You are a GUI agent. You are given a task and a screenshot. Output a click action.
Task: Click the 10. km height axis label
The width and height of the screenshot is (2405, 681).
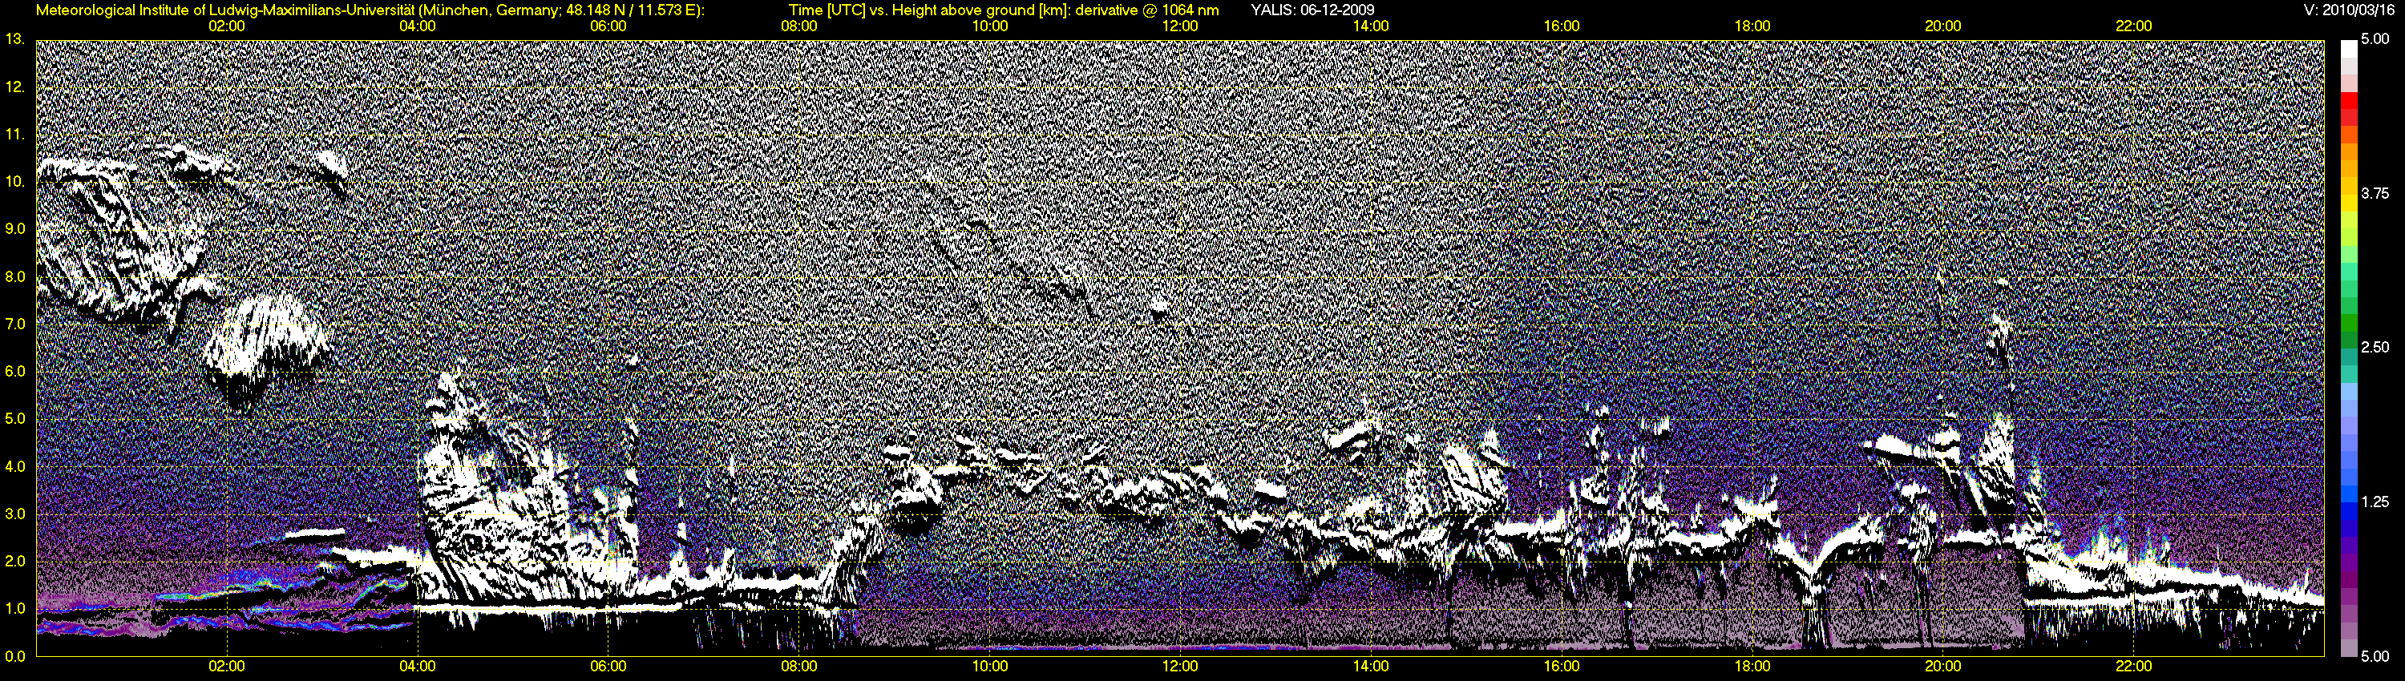[15, 182]
